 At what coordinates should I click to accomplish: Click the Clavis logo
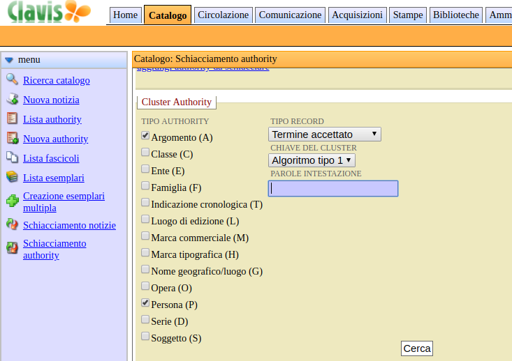(49, 11)
